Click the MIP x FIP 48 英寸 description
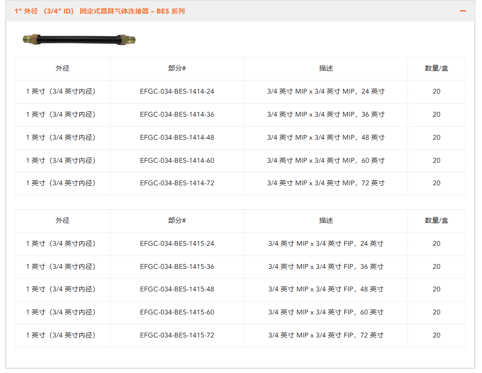Viewport: 482px width, 373px height. (326, 289)
